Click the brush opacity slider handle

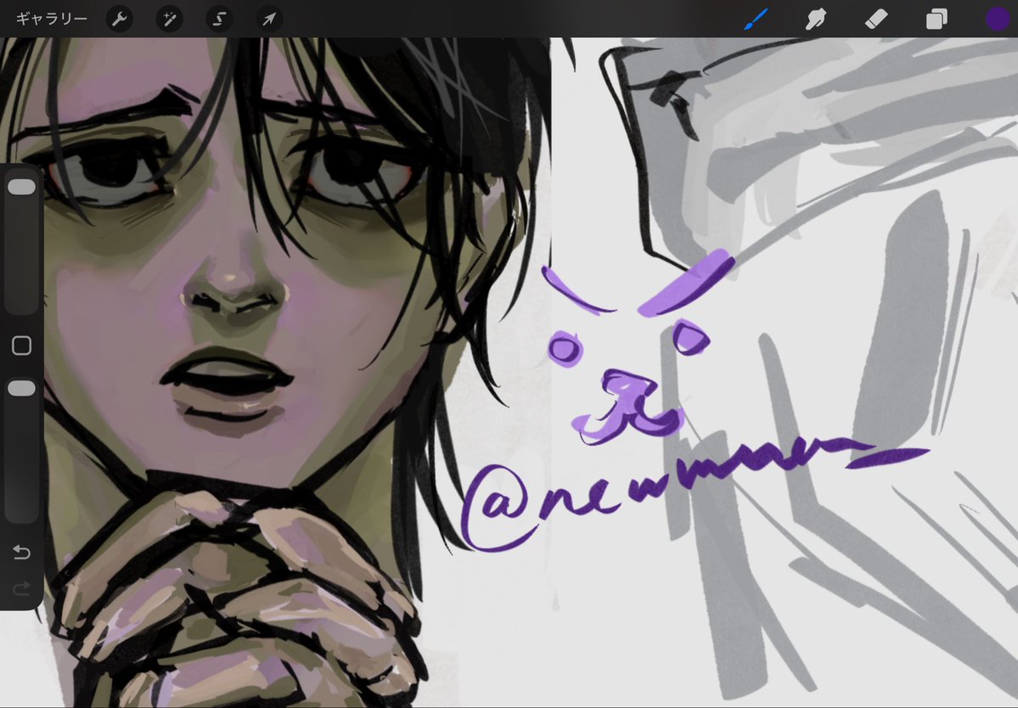click(x=21, y=388)
